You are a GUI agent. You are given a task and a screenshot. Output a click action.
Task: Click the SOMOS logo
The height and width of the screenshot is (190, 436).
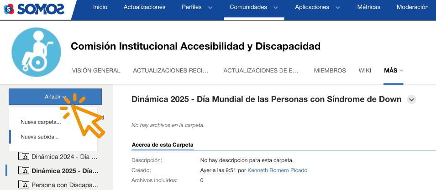(34, 9)
